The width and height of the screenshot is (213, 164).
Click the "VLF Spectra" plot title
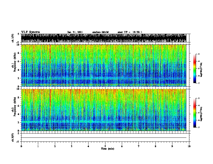click(30, 32)
